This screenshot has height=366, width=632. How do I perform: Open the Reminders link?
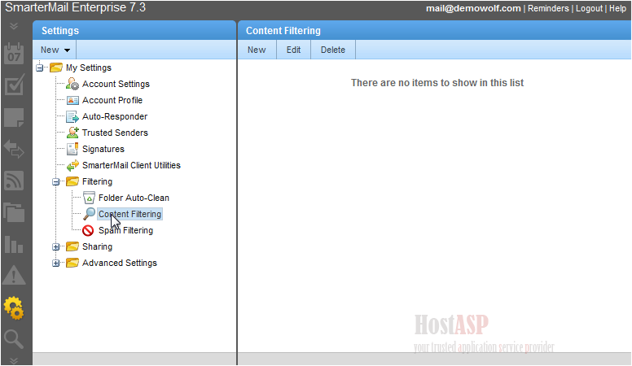pos(548,8)
